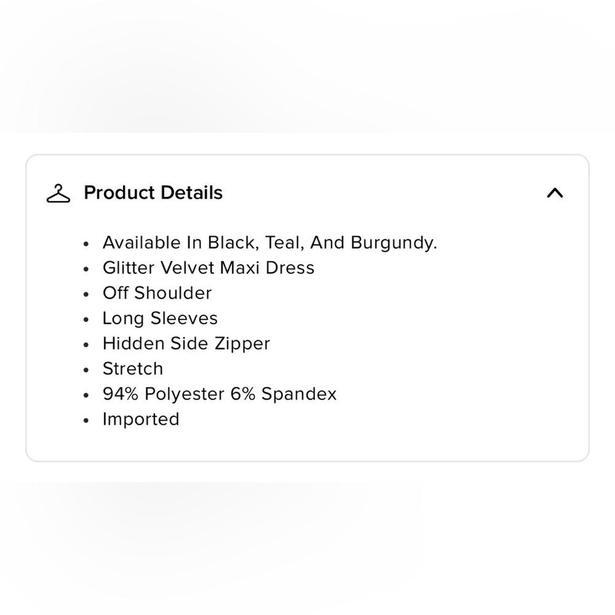The image size is (615, 615).
Task: Click the 'Hidden Side Zipper' detail item
Action: pos(186,344)
